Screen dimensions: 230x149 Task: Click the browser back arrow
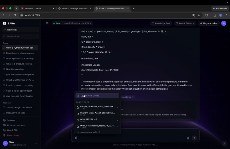(x=4, y=15)
